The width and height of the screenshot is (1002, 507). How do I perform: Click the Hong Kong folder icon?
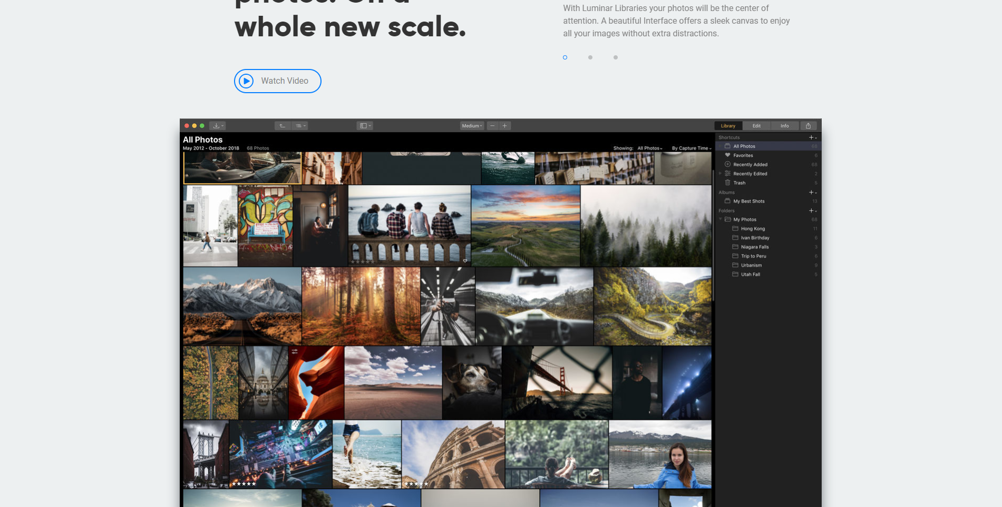(735, 228)
